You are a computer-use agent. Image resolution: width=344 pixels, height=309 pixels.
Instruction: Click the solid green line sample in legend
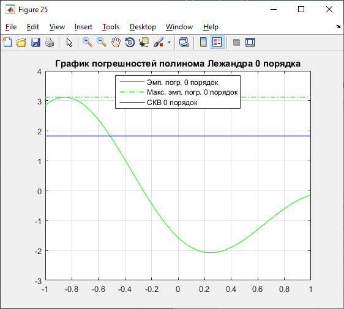(132, 82)
